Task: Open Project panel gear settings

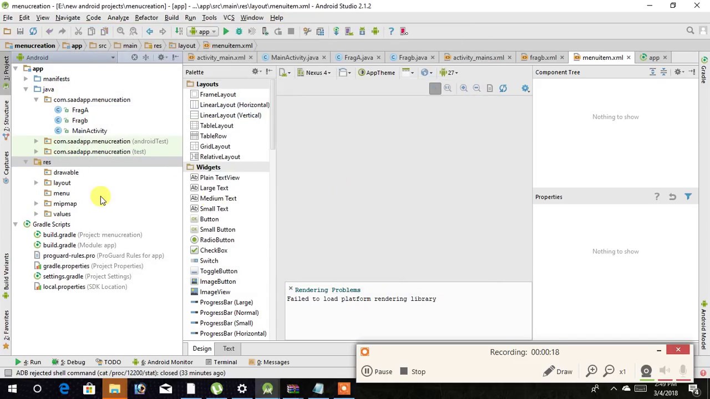Action: tap(161, 57)
